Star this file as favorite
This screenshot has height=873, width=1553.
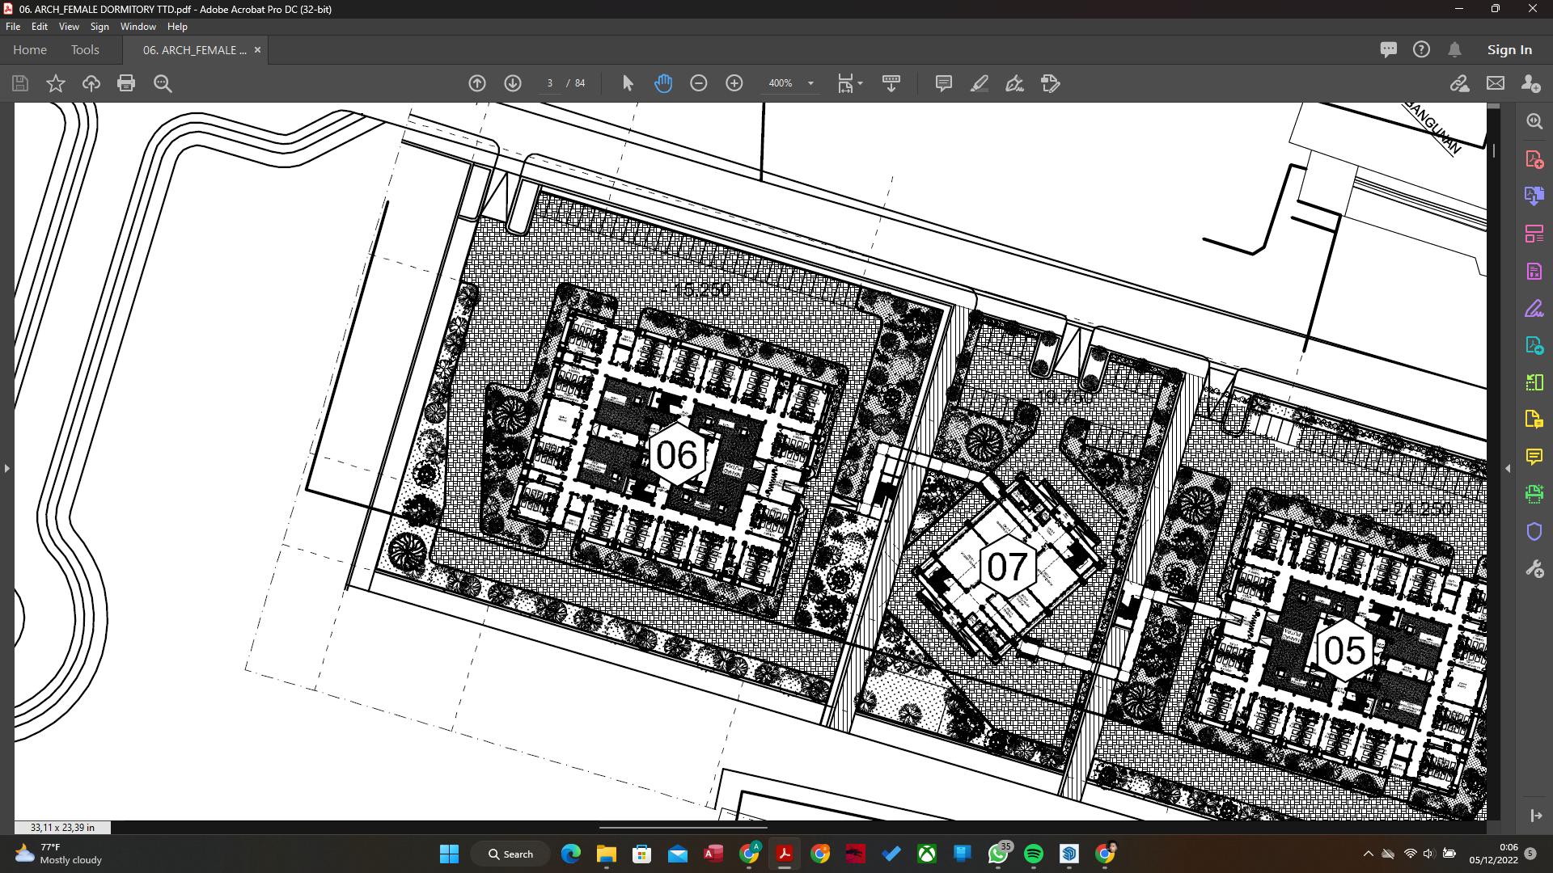(56, 83)
